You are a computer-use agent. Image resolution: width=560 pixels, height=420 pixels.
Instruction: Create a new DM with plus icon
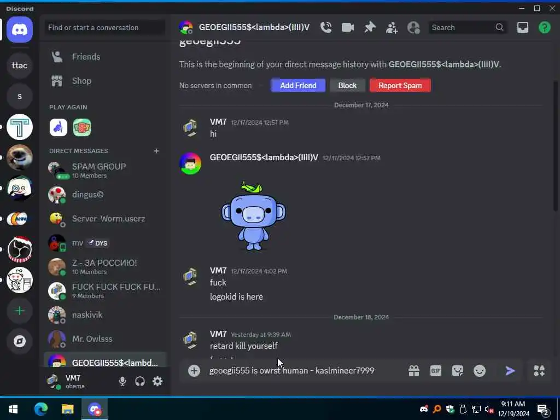coord(156,151)
